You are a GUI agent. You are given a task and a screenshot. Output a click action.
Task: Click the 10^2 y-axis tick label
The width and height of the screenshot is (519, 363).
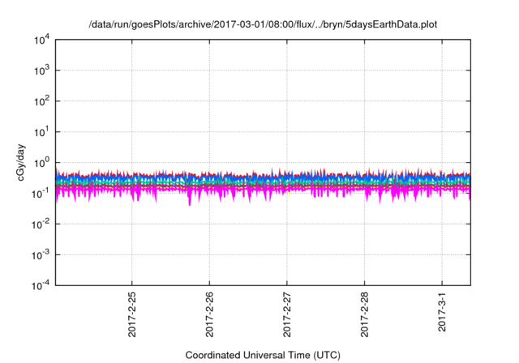pyautogui.click(x=41, y=101)
